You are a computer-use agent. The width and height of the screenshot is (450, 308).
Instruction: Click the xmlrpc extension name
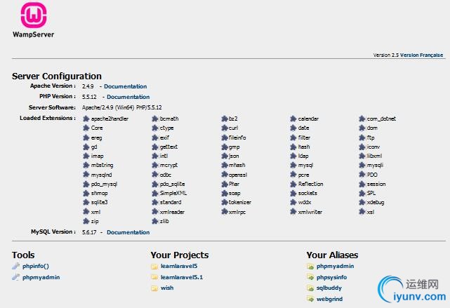[x=237, y=212]
